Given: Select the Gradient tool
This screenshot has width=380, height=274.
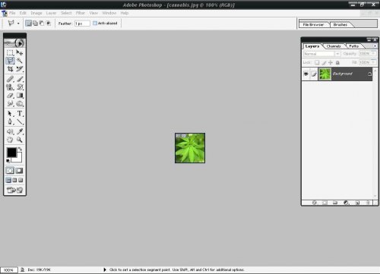Looking at the screenshot, I should 20,96.
